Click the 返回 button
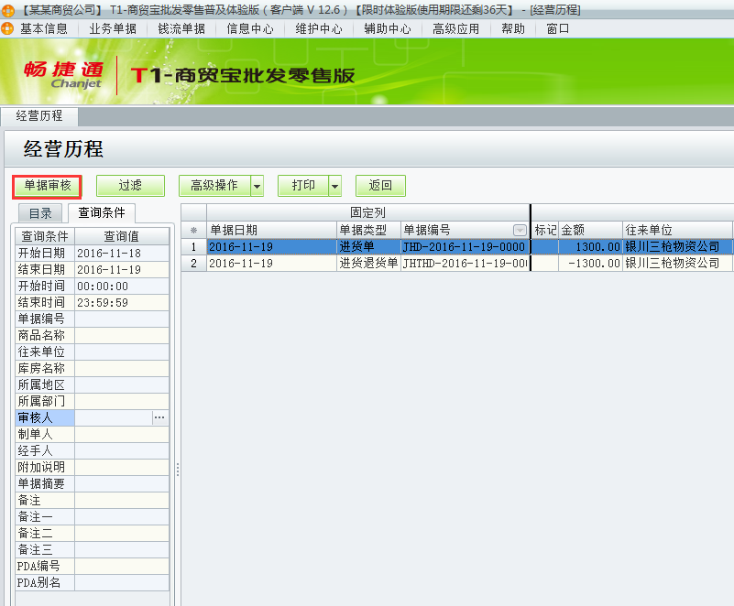Viewport: 734px width, 606px height. tap(381, 184)
